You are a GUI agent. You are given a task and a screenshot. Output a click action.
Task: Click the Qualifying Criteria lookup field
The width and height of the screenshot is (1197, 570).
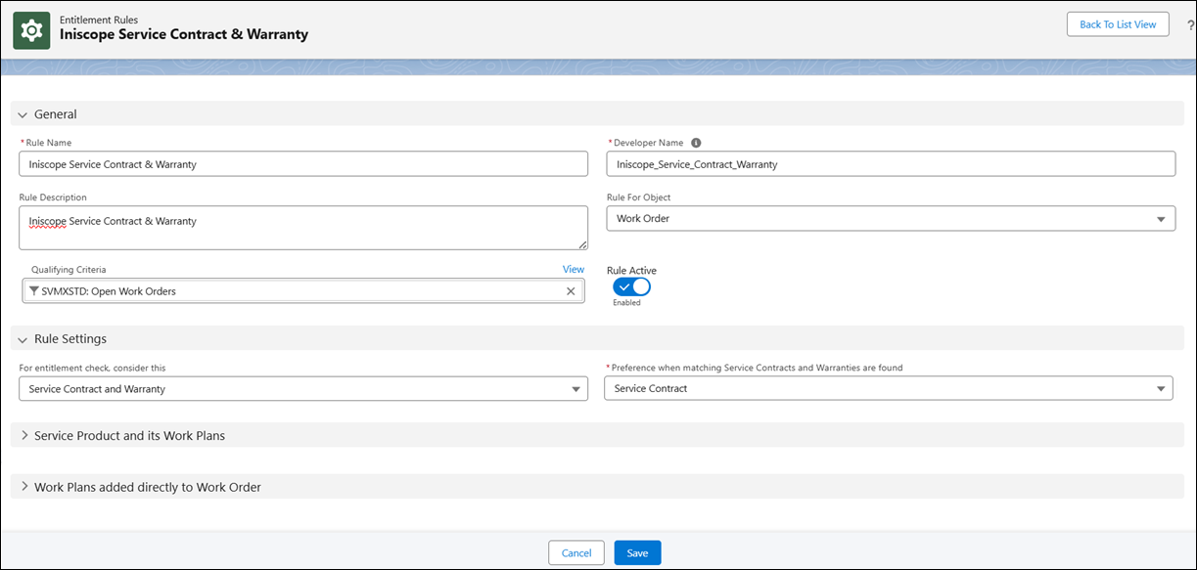(303, 291)
